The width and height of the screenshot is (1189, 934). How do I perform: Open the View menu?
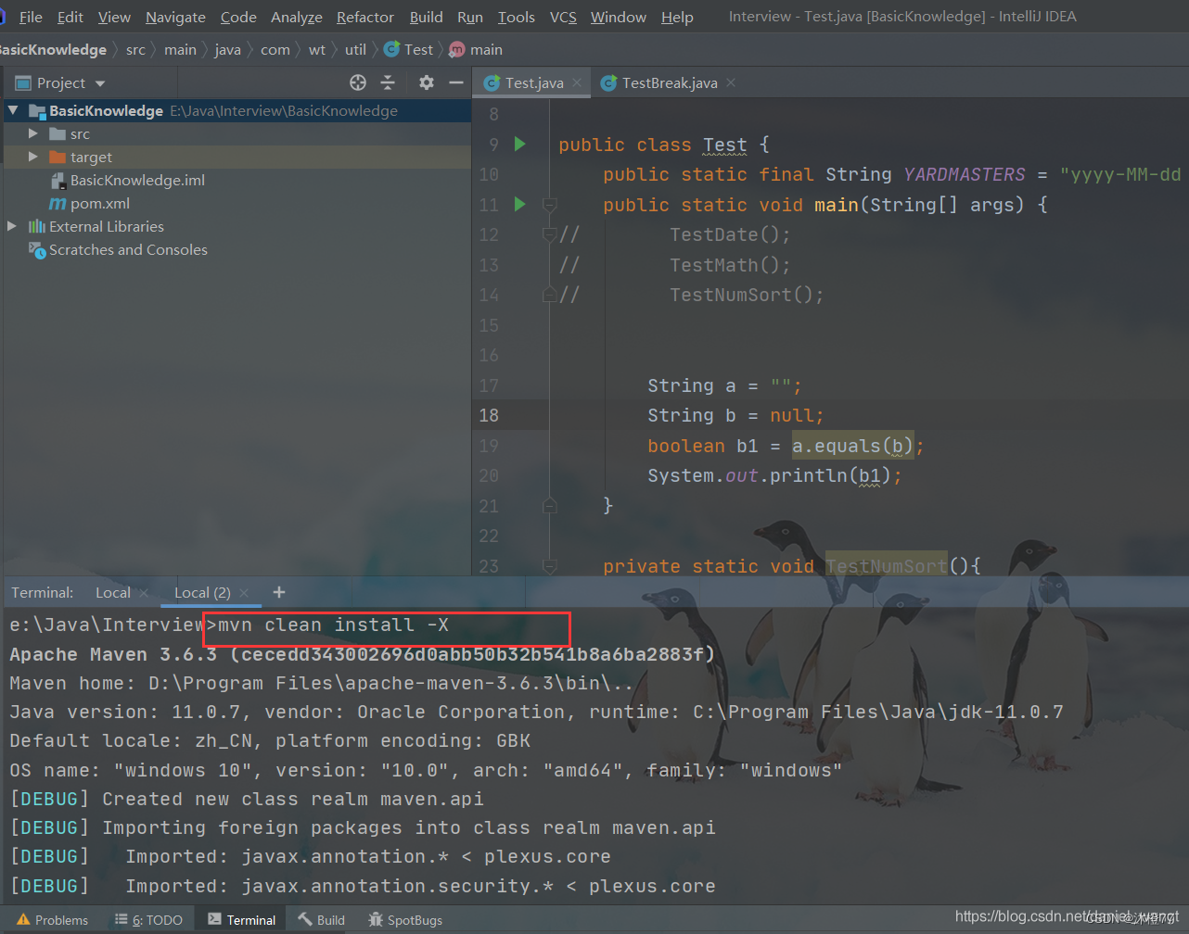[114, 17]
